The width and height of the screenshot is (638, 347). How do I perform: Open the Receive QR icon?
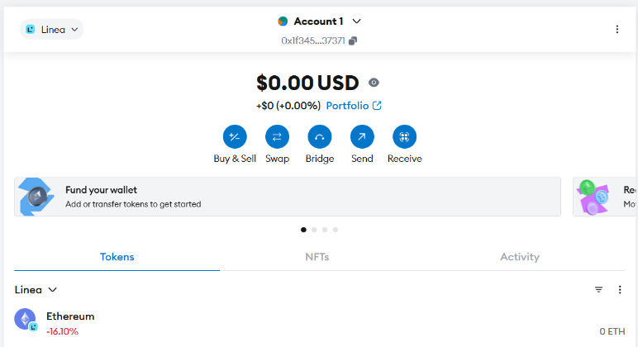tap(404, 137)
